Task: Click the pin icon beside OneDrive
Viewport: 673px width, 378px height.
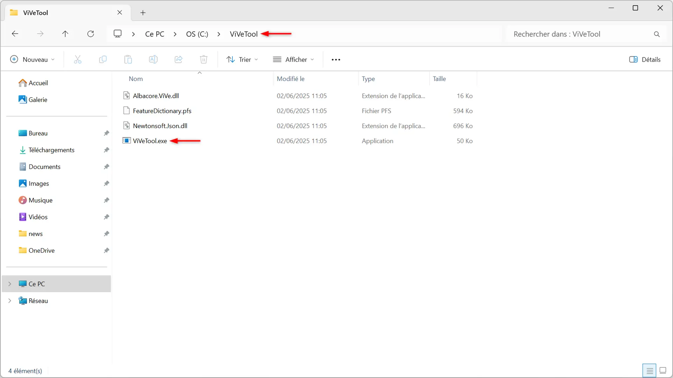Action: [x=107, y=251]
